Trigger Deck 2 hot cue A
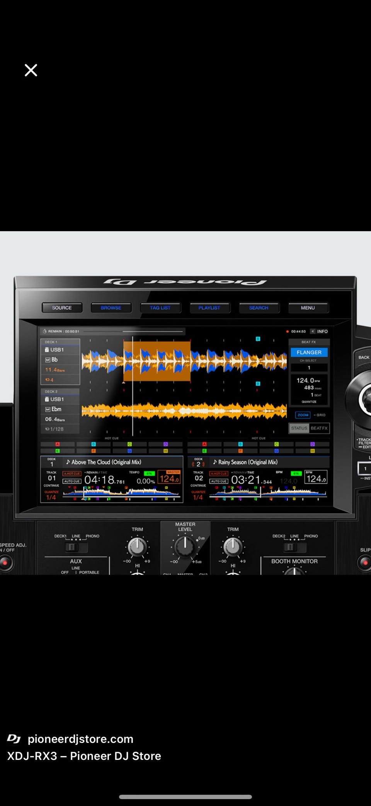Screen dimensions: 371x806 [204, 444]
